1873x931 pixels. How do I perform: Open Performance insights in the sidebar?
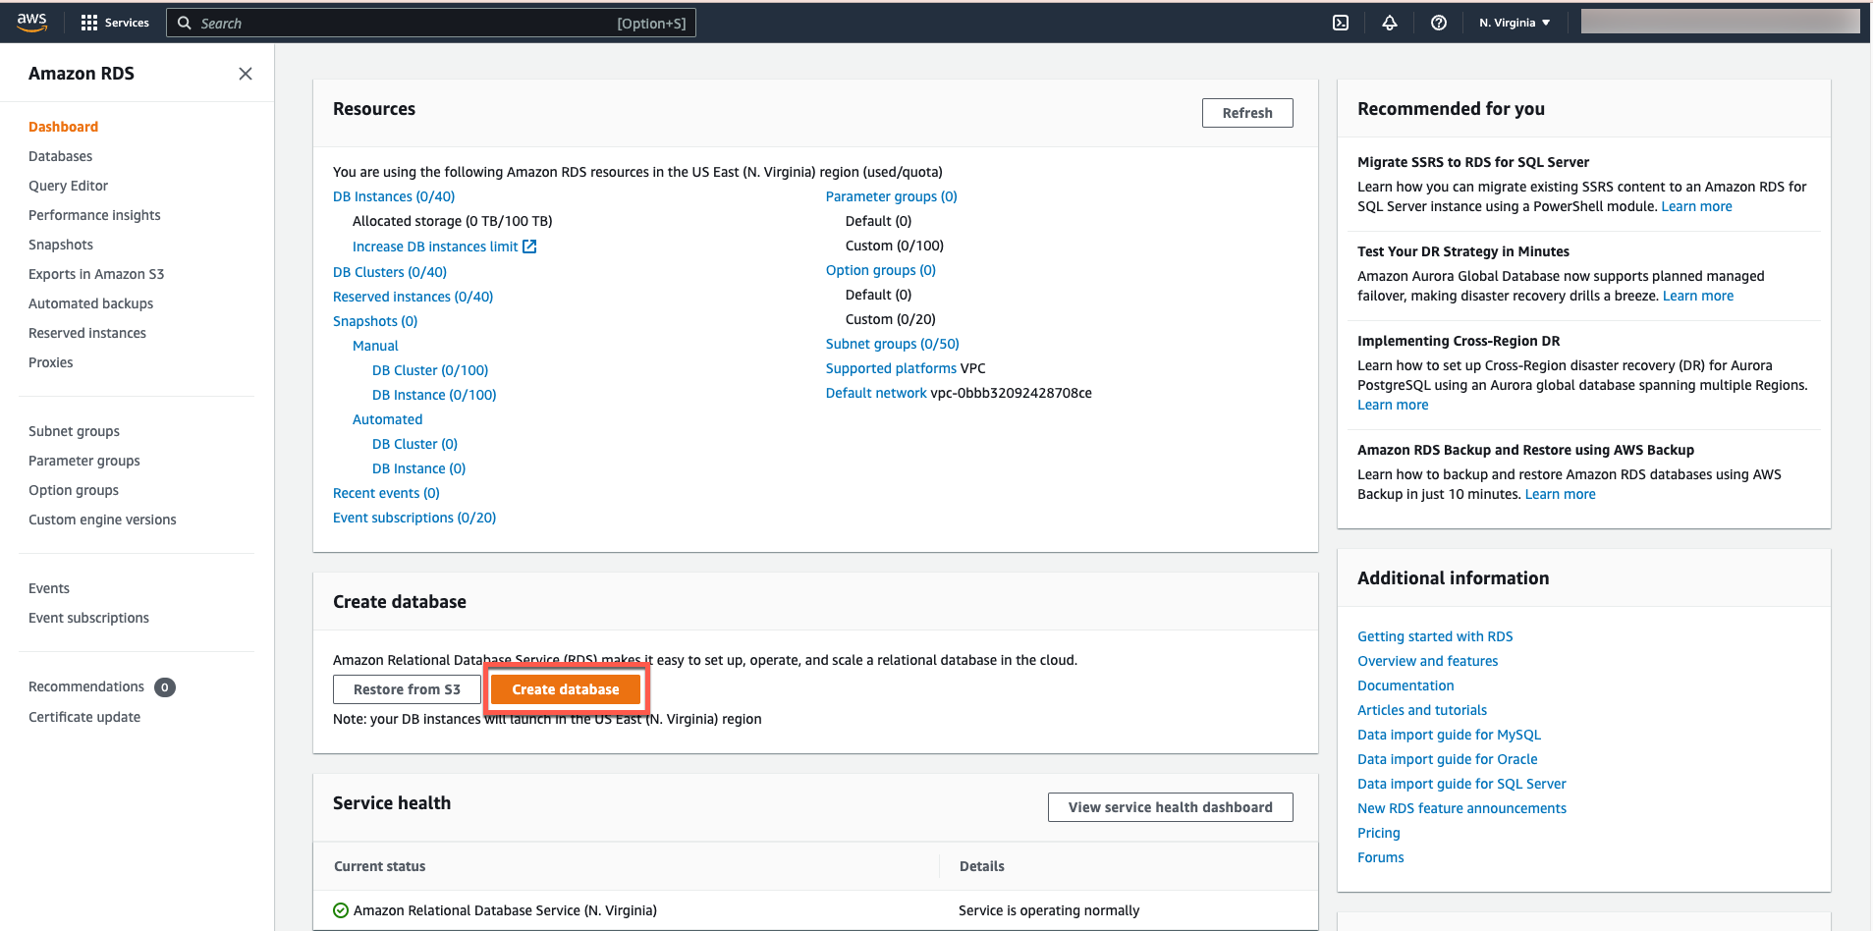94,215
